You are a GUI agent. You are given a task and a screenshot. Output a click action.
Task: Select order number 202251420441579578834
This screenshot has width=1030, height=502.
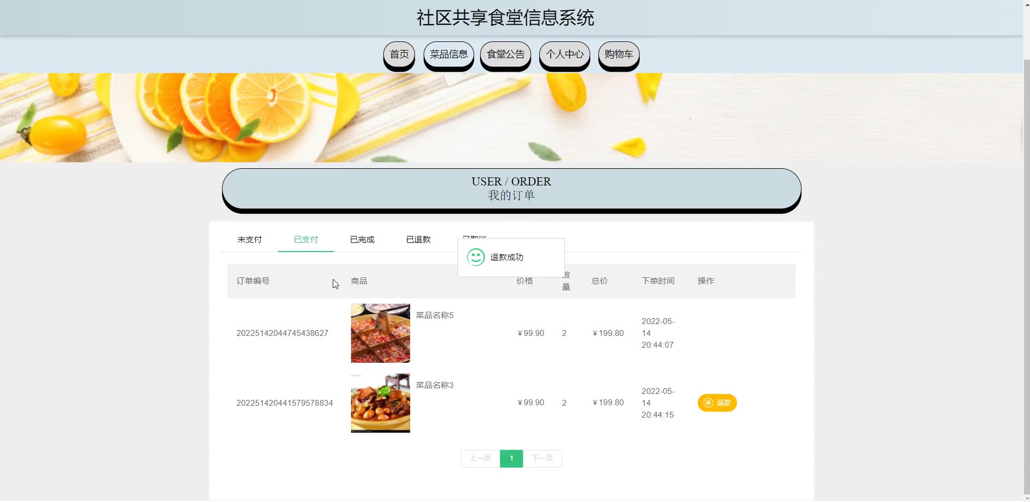point(285,403)
